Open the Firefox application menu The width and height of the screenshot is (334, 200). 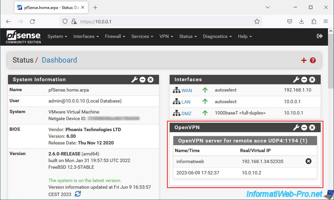point(325,21)
